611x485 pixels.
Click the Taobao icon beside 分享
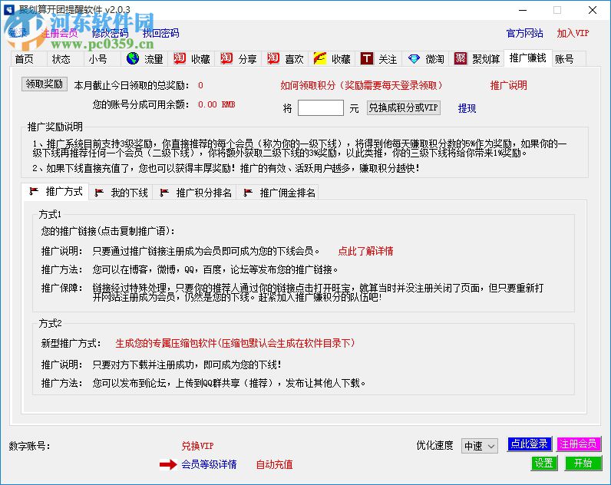pos(226,58)
